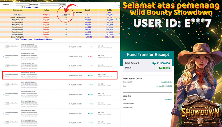The image size is (222, 127).
Task: Expand the 12:29:02 Credit transaction row
Action: coord(3,114)
